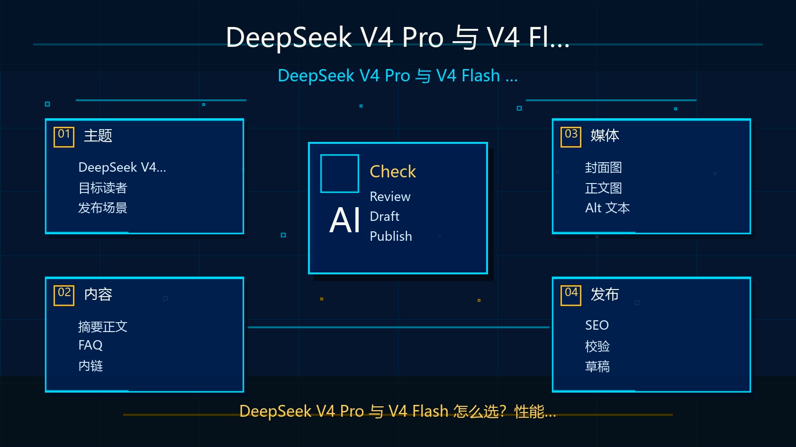Select the 目标读者 item
Image resolution: width=796 pixels, height=447 pixels.
103,188
